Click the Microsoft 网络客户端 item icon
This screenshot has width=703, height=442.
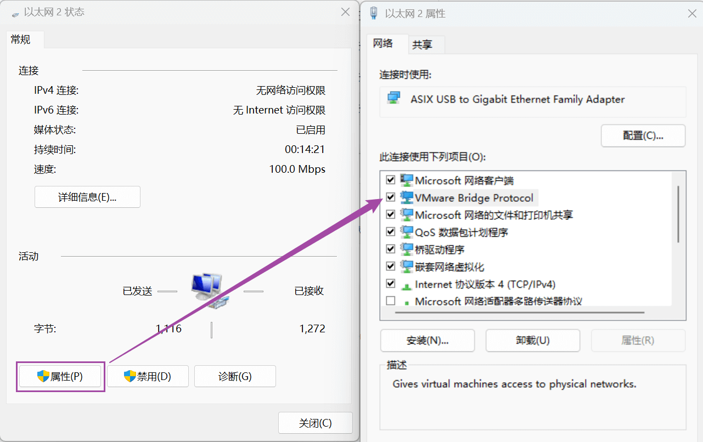click(407, 180)
